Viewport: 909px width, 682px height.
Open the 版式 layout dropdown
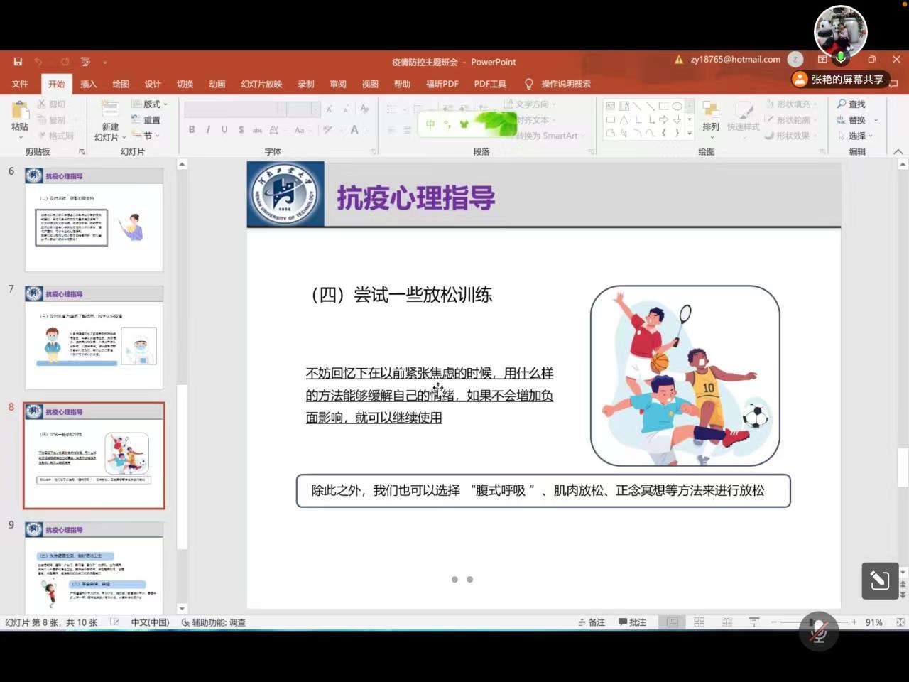(150, 104)
